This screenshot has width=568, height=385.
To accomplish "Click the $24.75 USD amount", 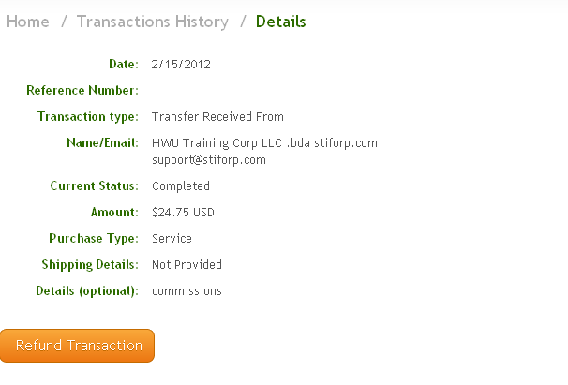I will pyautogui.click(x=183, y=213).
